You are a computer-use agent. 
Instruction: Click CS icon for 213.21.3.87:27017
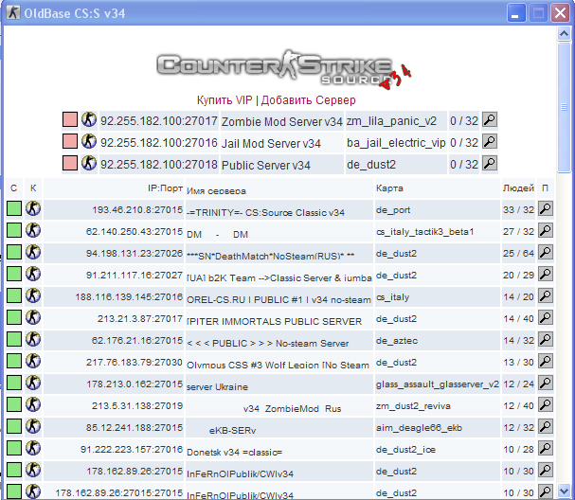(x=33, y=318)
